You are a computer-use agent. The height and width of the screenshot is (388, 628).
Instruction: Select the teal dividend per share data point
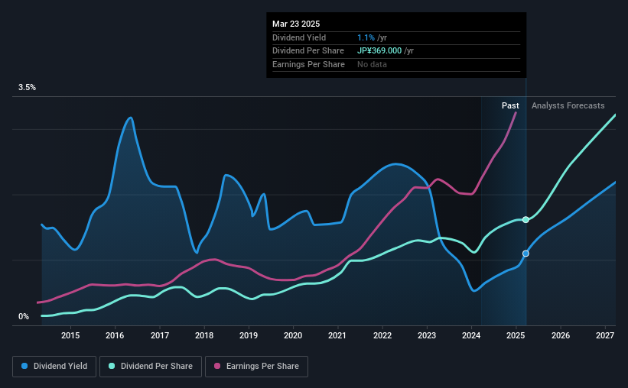pos(526,220)
